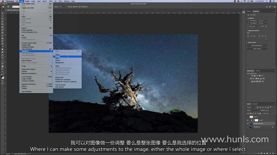Add a Brightness/Contrast adjustment
This screenshot has height=155, width=277.
[x=252, y=76]
